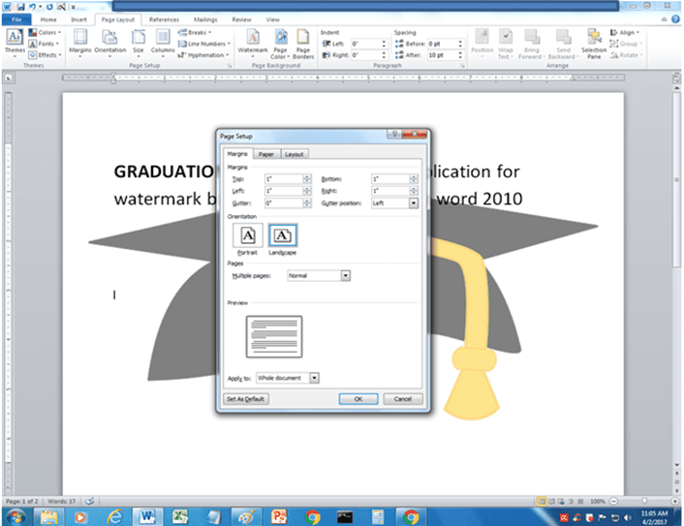684x526 pixels.
Task: Adjust Spacing After spinner
Action: [460, 55]
